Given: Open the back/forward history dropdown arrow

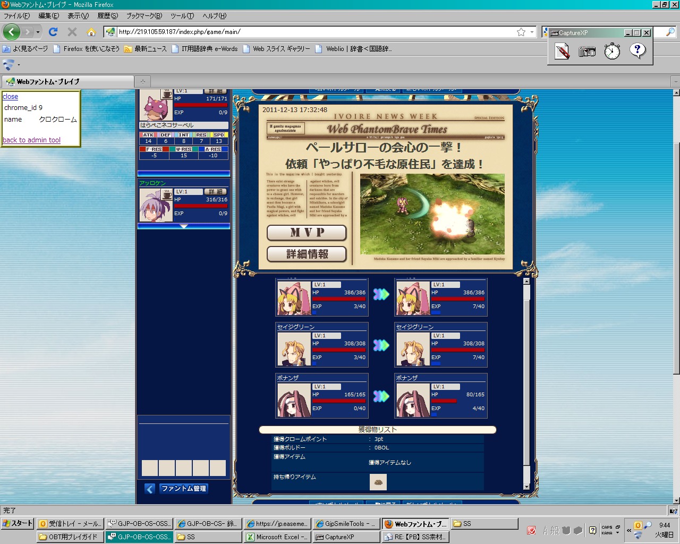Looking at the screenshot, I should pos(38,32).
